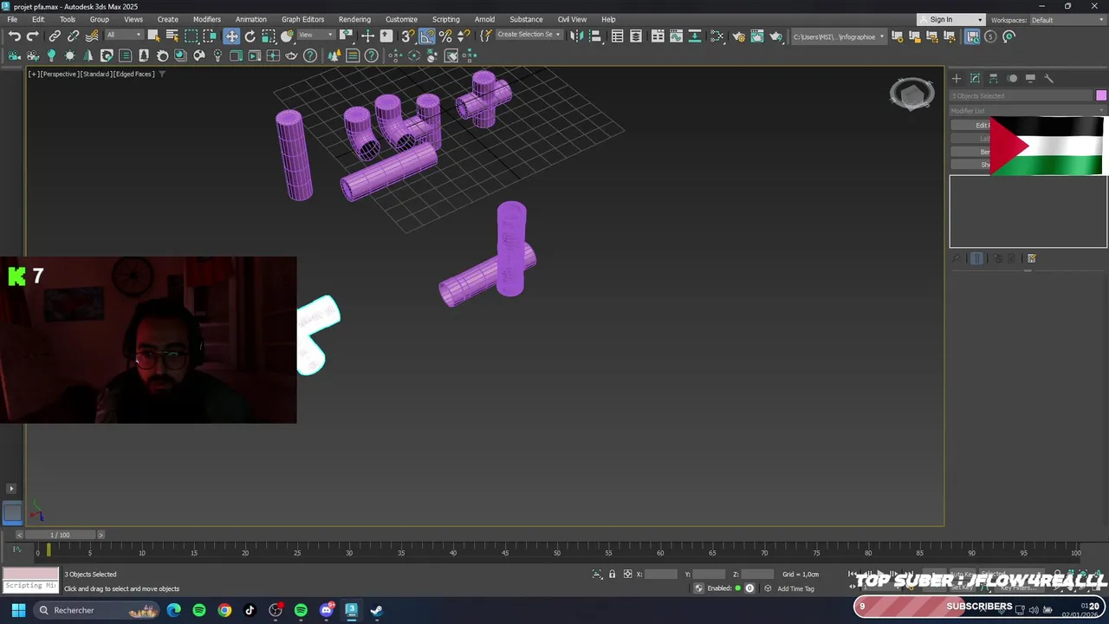Click the Align tool icon
The width and height of the screenshot is (1109, 624).
[x=595, y=36]
